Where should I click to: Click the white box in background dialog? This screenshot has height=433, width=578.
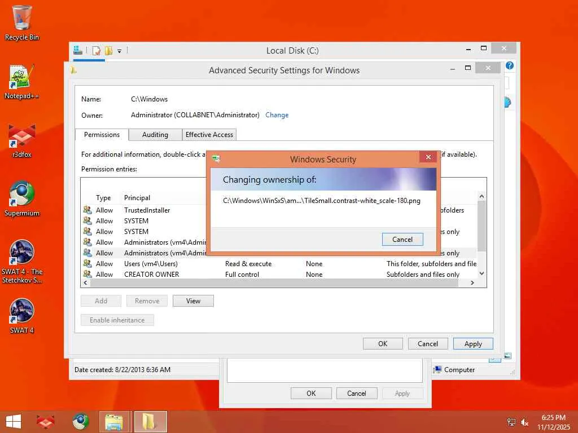point(325,370)
